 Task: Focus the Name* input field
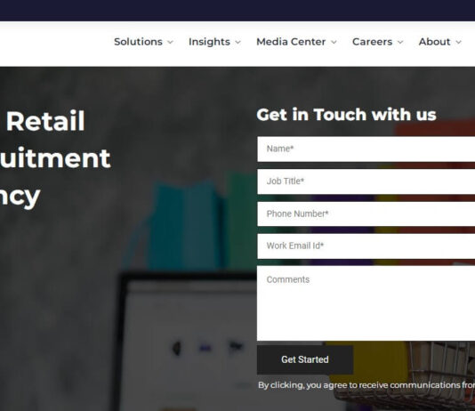coord(366,149)
